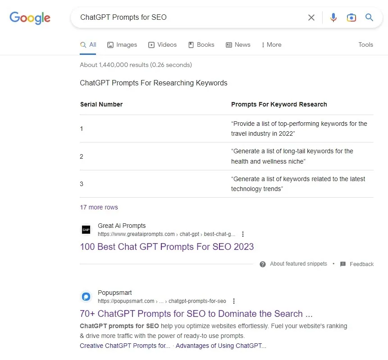388x360 pixels.
Task: Open 70+ ChatGPT Prompts for SEO result
Action: [x=196, y=314]
